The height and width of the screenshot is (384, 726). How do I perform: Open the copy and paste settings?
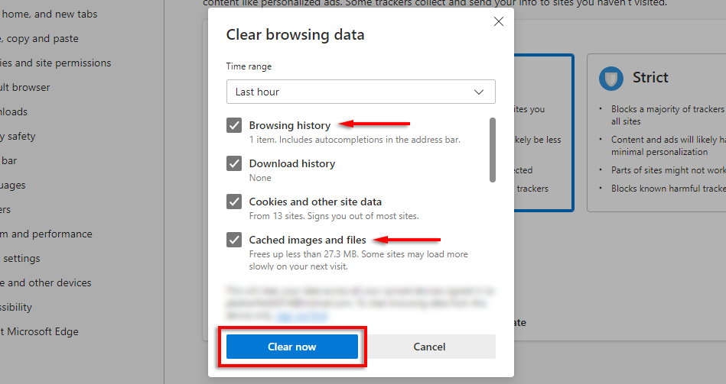pos(42,38)
